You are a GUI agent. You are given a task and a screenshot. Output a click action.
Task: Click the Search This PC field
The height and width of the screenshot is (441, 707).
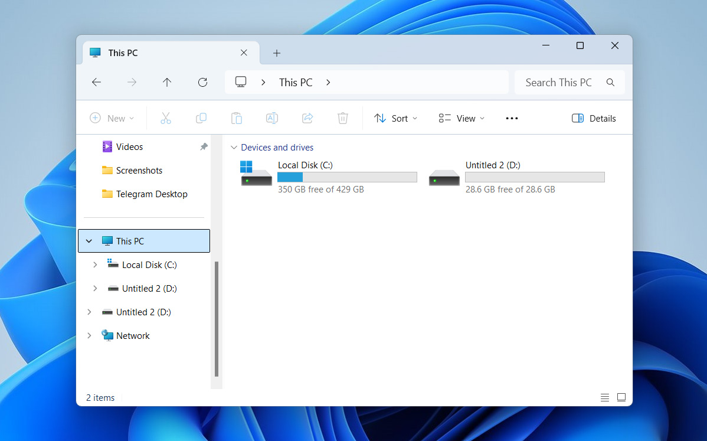coord(569,82)
